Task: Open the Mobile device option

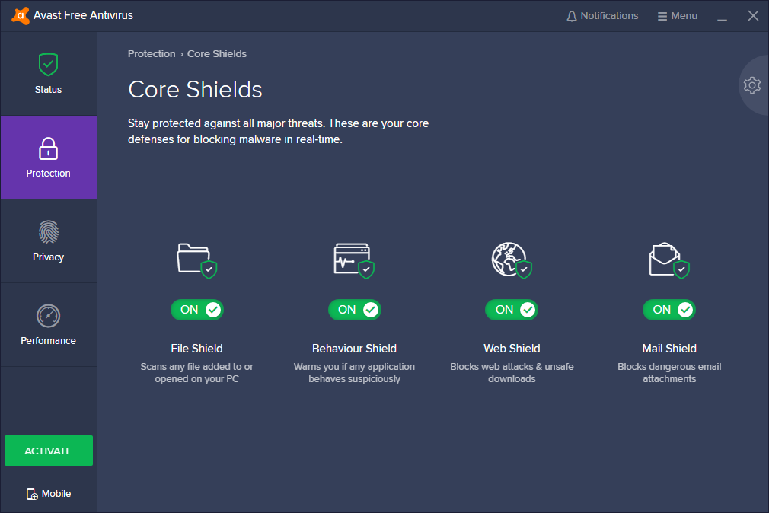Action: [x=49, y=494]
